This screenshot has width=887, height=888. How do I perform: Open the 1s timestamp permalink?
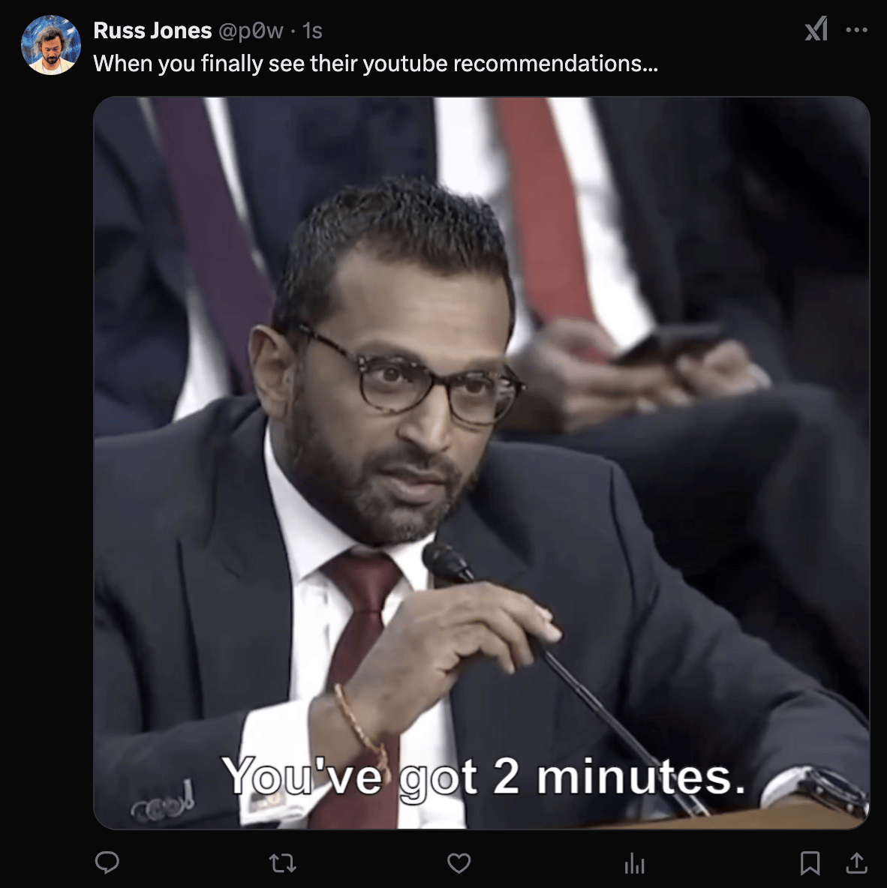pyautogui.click(x=312, y=31)
